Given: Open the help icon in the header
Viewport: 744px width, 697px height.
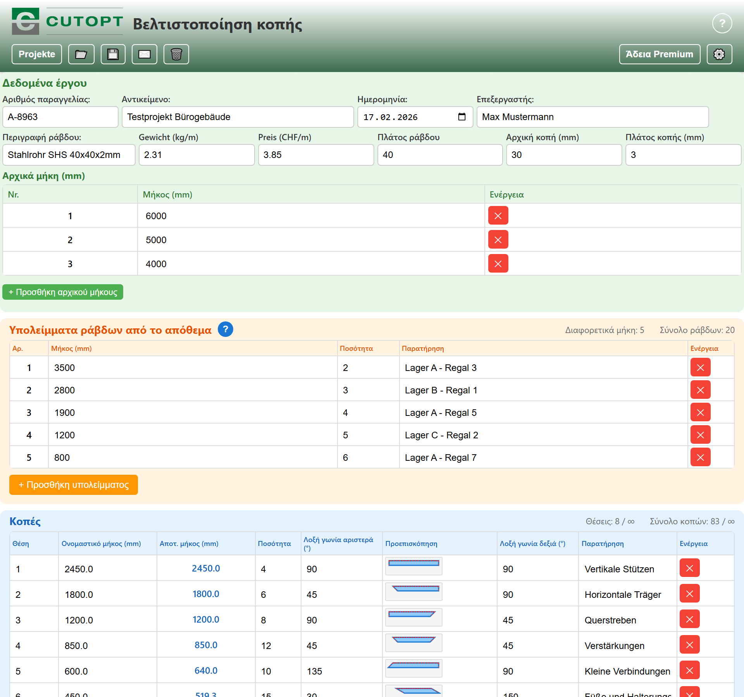Looking at the screenshot, I should point(722,24).
